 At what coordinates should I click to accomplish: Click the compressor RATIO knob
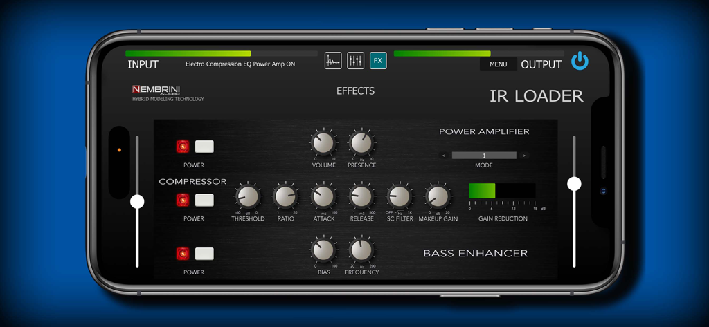(x=286, y=196)
